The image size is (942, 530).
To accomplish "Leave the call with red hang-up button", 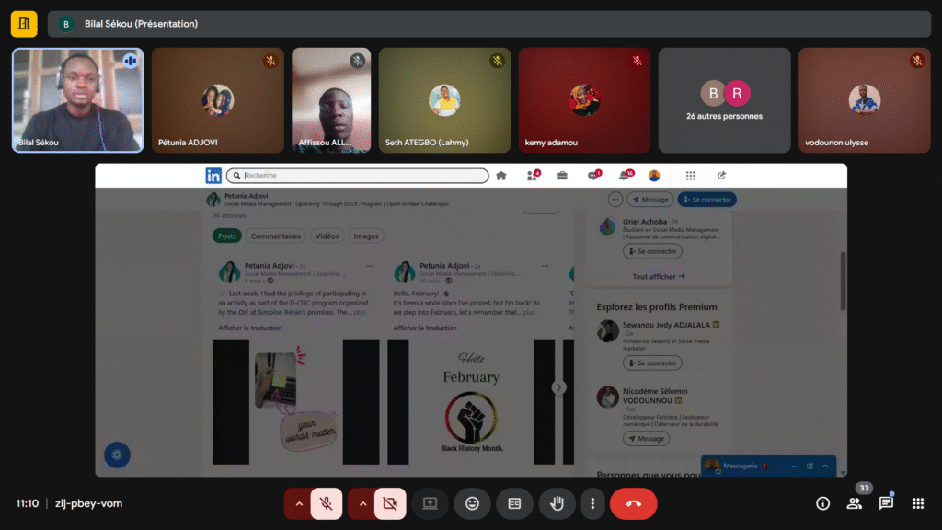I will (633, 503).
